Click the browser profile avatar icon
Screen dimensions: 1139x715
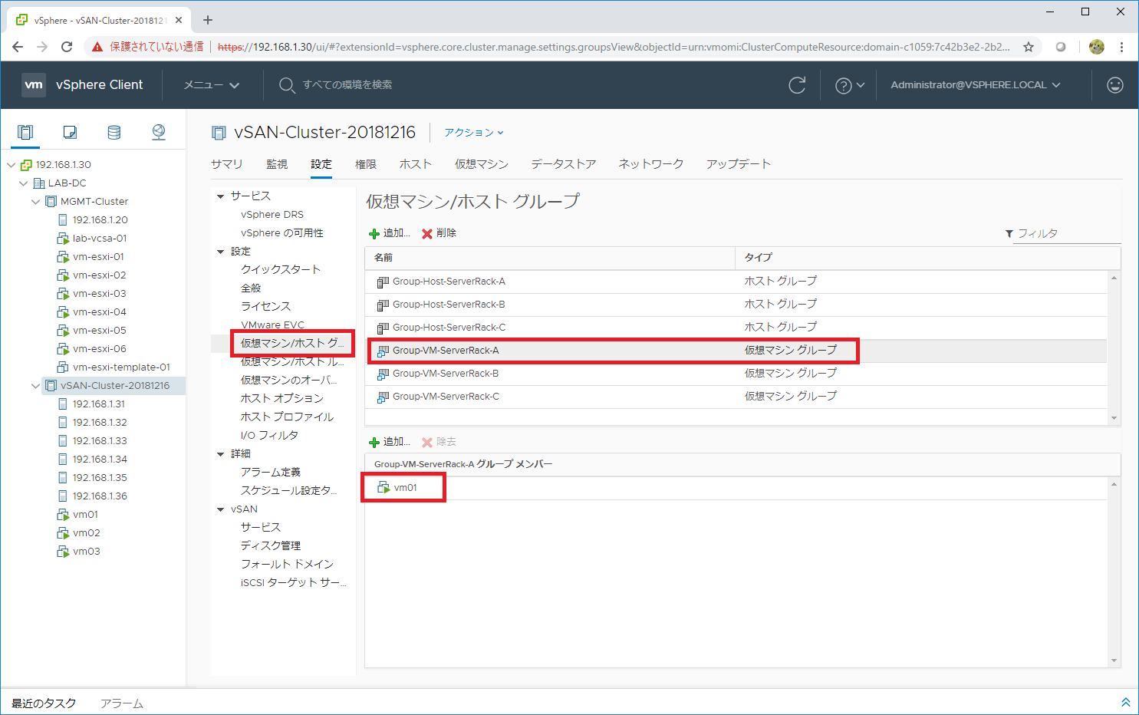[x=1097, y=47]
